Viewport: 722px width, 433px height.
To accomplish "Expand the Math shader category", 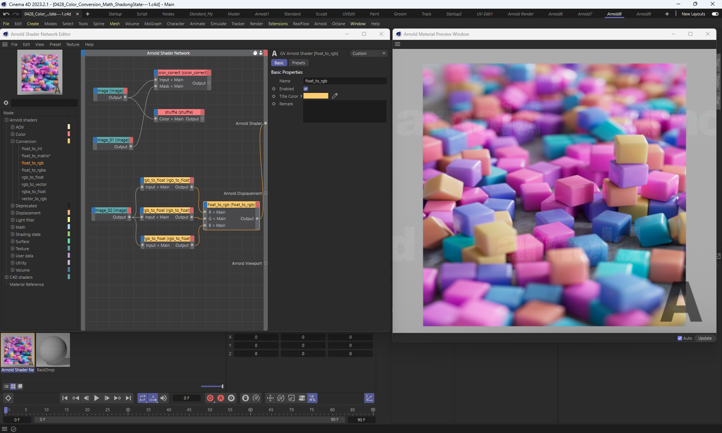I will point(12,227).
